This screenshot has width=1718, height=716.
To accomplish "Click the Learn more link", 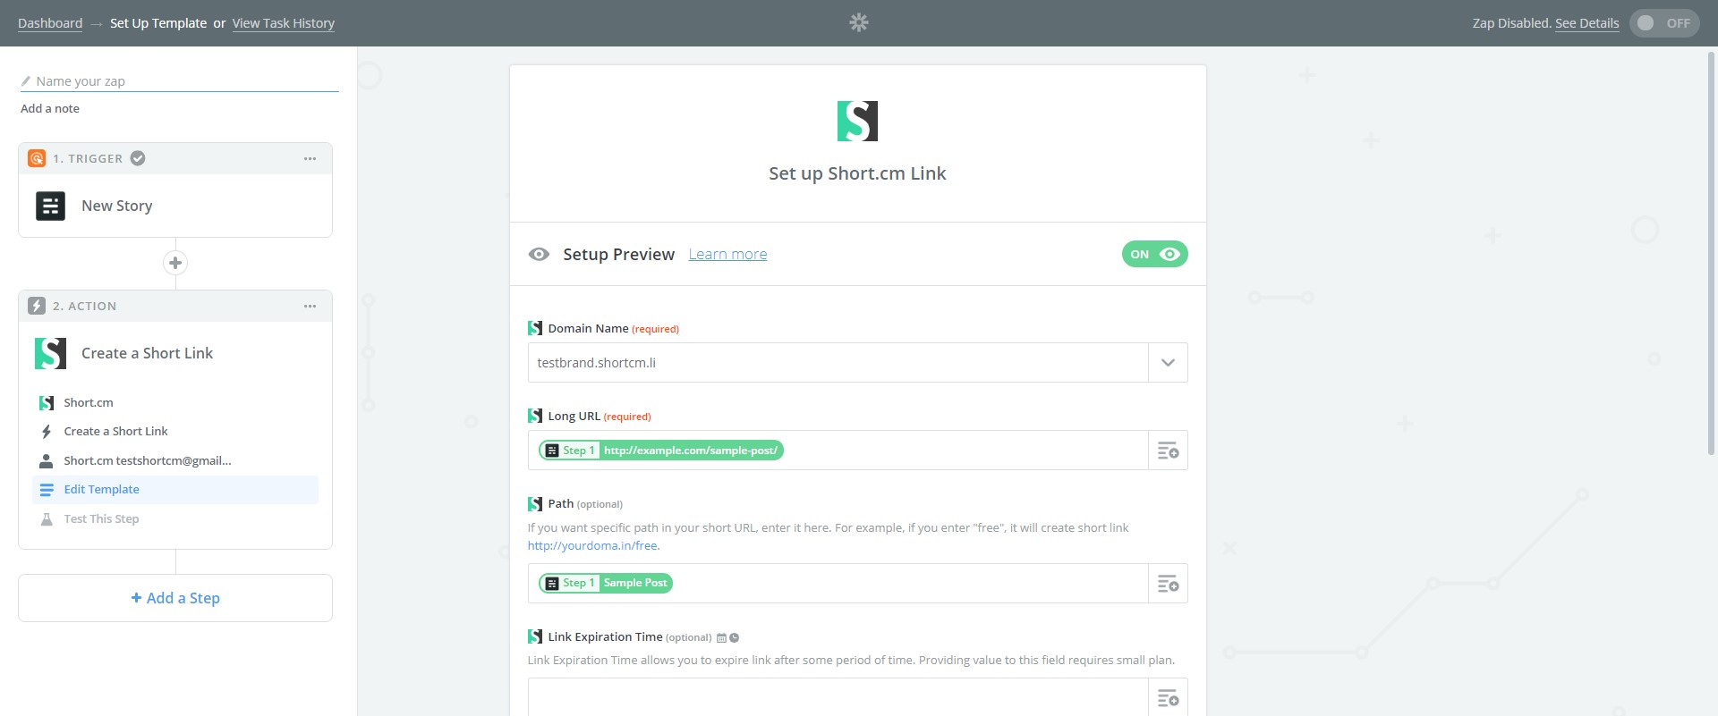I will coord(727,254).
